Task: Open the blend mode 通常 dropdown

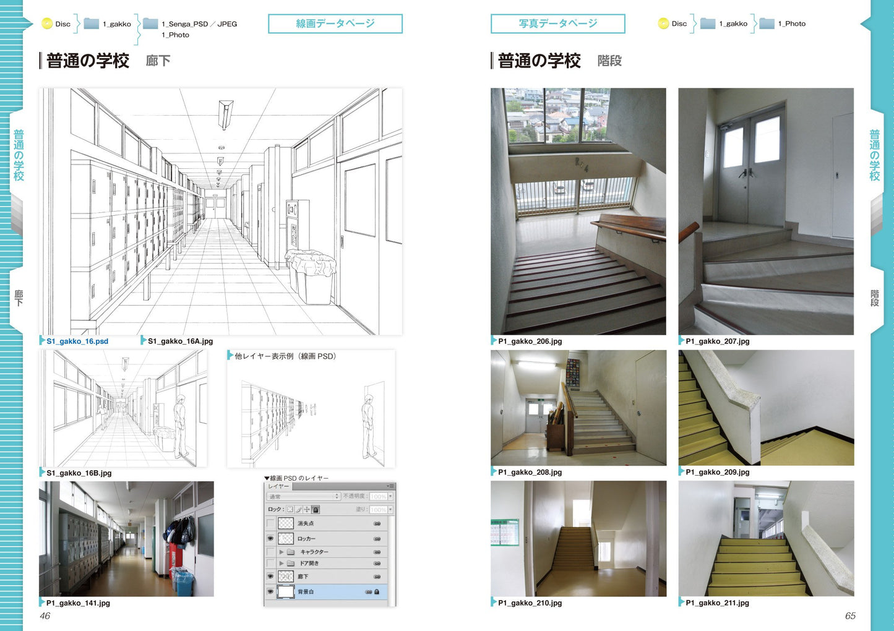Action: coord(304,497)
